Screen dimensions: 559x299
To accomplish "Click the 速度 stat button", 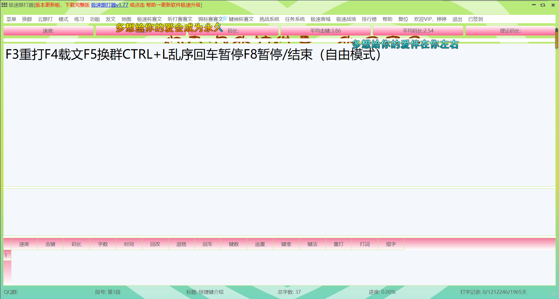I will pyautogui.click(x=48, y=31).
